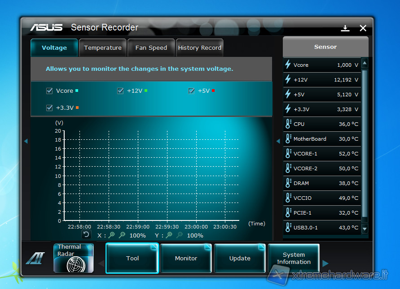Image resolution: width=400 pixels, height=289 pixels.
Task: Click the AI Suite logo icon
Action: click(x=35, y=259)
